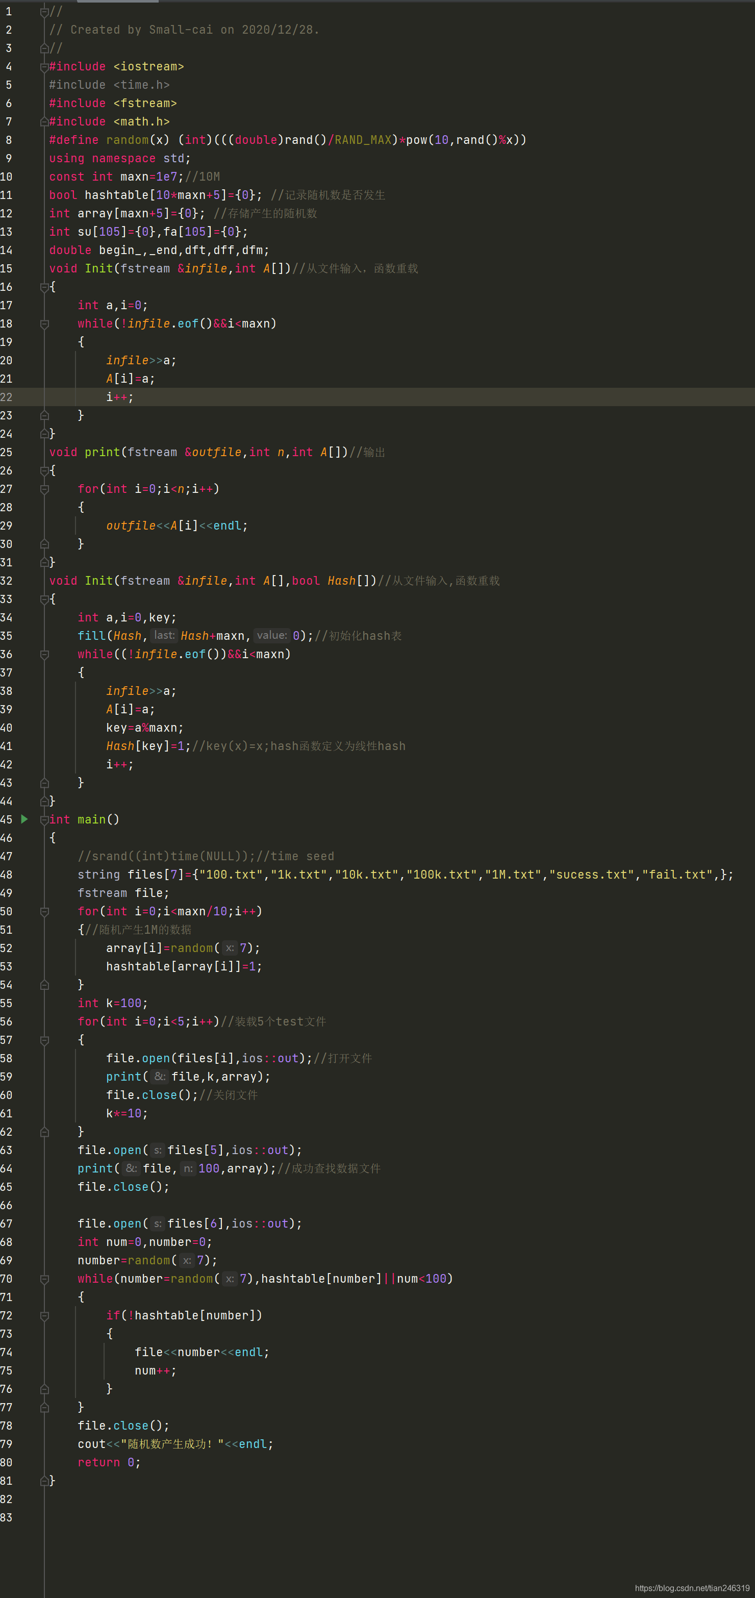Click line number 8 in gutter

click(x=9, y=140)
